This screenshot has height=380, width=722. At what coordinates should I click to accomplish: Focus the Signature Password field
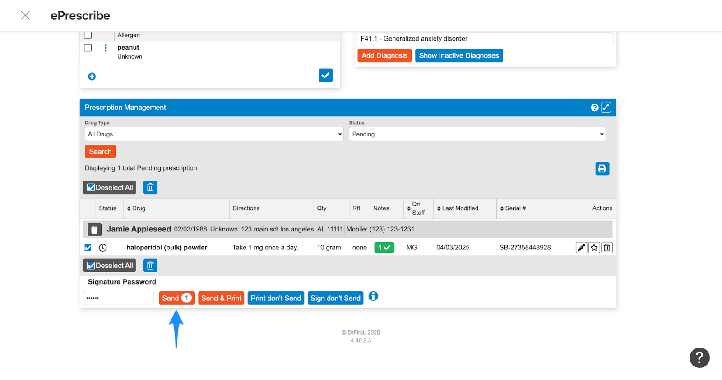[x=119, y=298]
